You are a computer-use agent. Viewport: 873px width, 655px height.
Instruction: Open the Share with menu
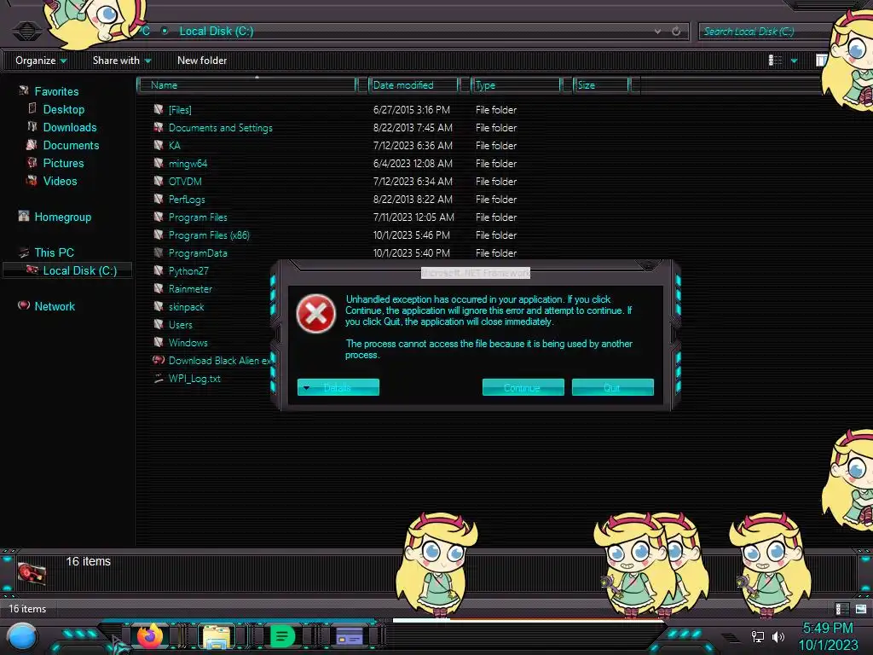122,61
